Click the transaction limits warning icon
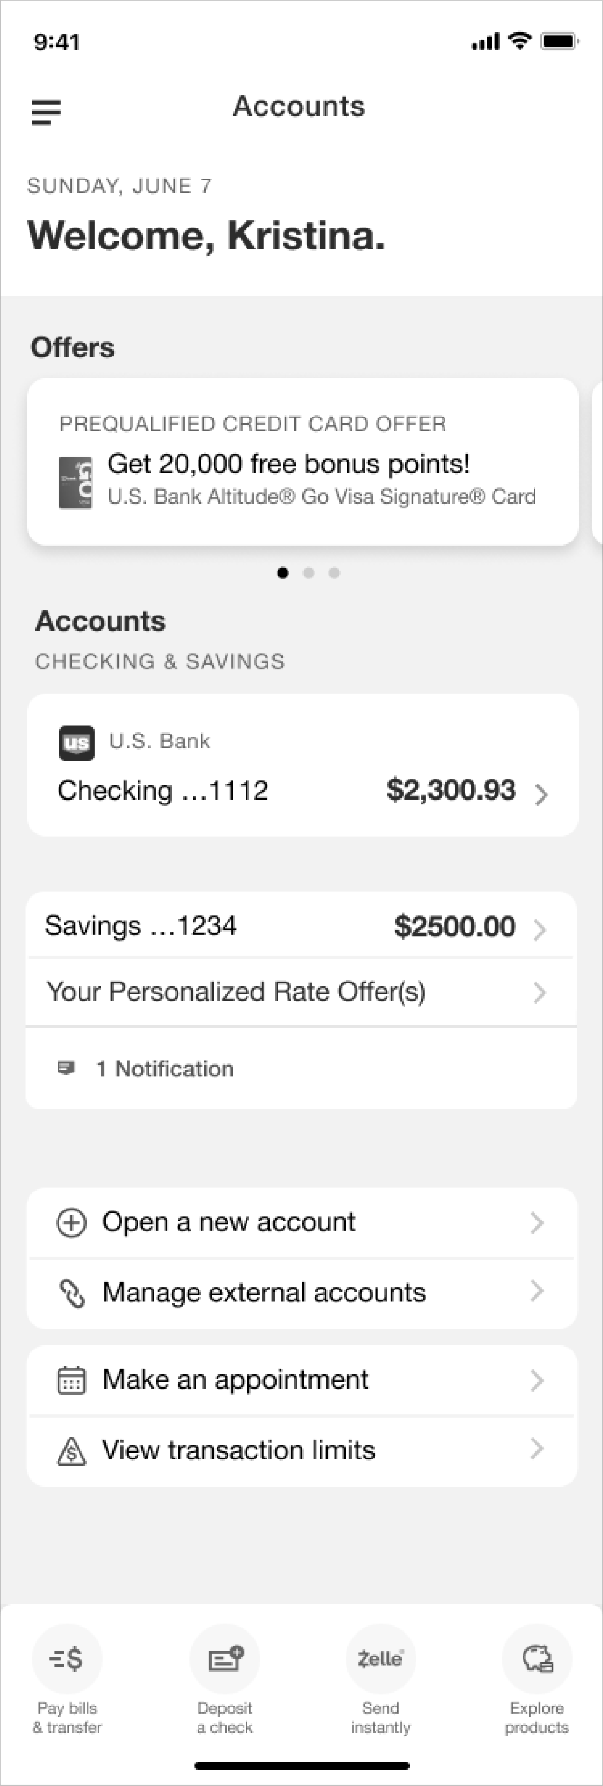Image resolution: width=603 pixels, height=1786 pixels. coord(71,1451)
